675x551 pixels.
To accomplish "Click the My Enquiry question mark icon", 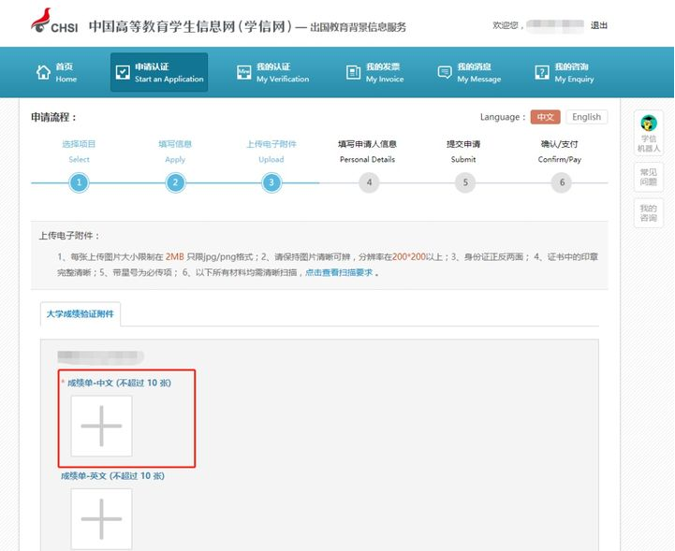I will coord(541,72).
